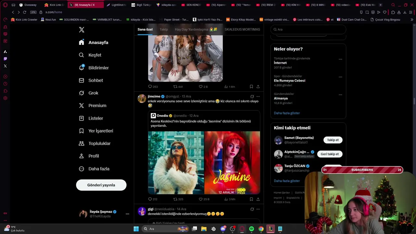Click Daha fazla göster under Neler oluyor
Screen dimensions: 416x234
(x=287, y=113)
